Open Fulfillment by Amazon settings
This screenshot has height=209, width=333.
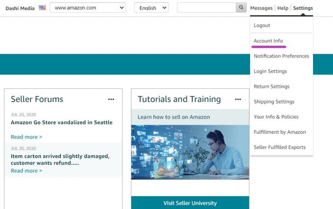point(280,132)
